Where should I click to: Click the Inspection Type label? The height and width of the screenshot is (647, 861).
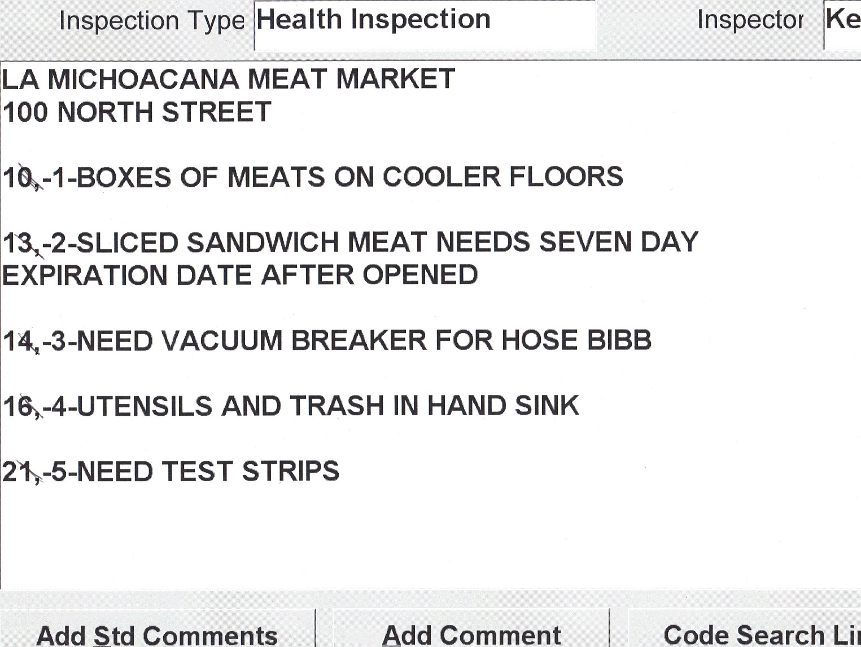151,21
